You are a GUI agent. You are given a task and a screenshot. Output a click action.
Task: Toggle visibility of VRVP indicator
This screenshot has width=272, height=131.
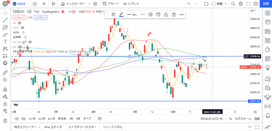(x=22, y=28)
